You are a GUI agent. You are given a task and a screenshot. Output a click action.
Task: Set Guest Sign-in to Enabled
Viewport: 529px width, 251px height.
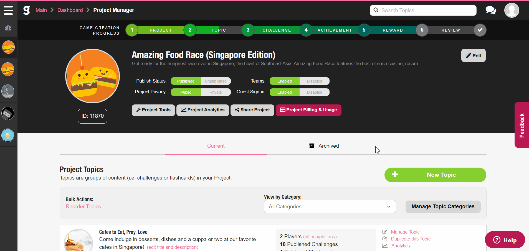click(x=285, y=92)
